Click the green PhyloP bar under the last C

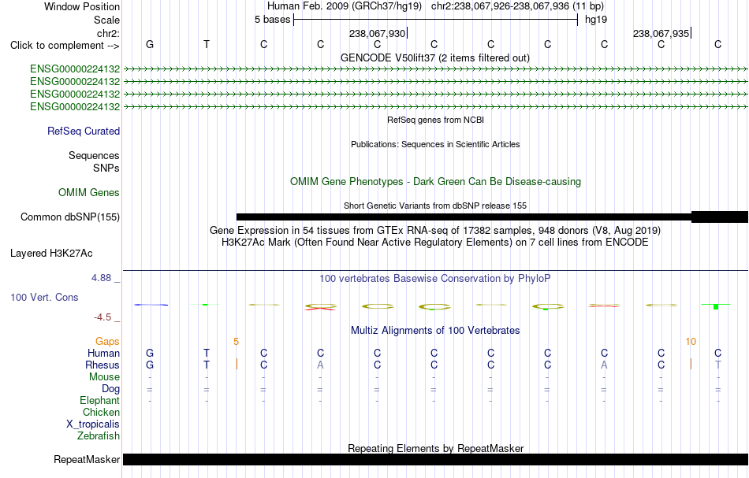point(716,306)
